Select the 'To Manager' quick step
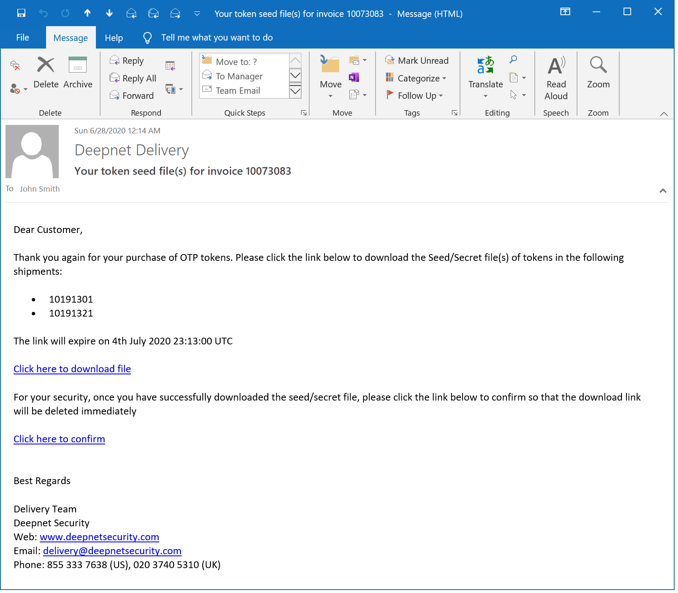The width and height of the screenshot is (678, 593). tap(245, 76)
